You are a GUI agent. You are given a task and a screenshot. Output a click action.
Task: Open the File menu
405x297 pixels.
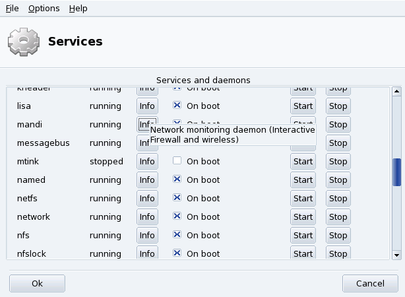[12, 9]
